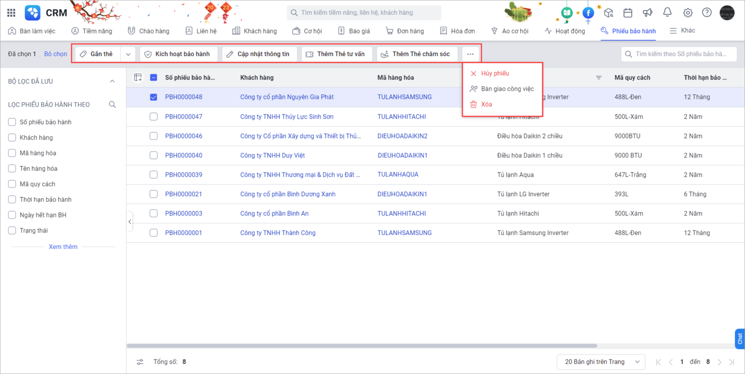Switch to the Tiềm năng tab

[92, 31]
